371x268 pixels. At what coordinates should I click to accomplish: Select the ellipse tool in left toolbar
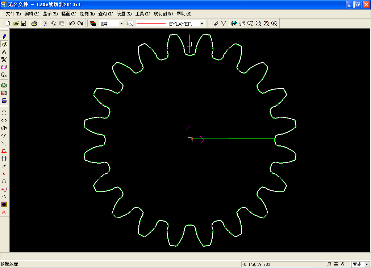[x=4, y=120]
